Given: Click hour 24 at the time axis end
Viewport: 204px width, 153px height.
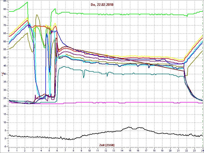Looking at the screenshot, I should point(202,150).
